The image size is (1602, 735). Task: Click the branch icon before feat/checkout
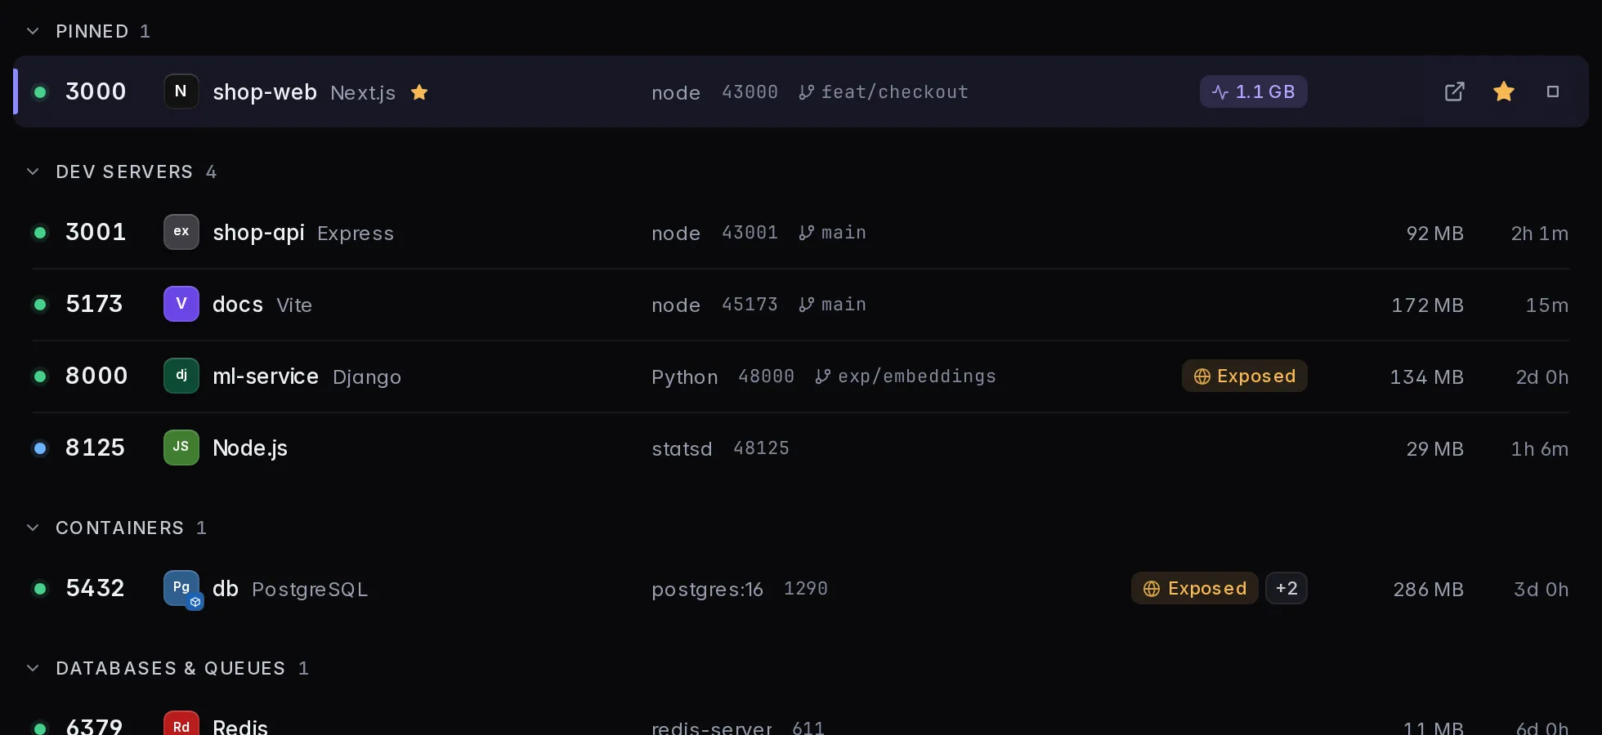[x=806, y=92]
